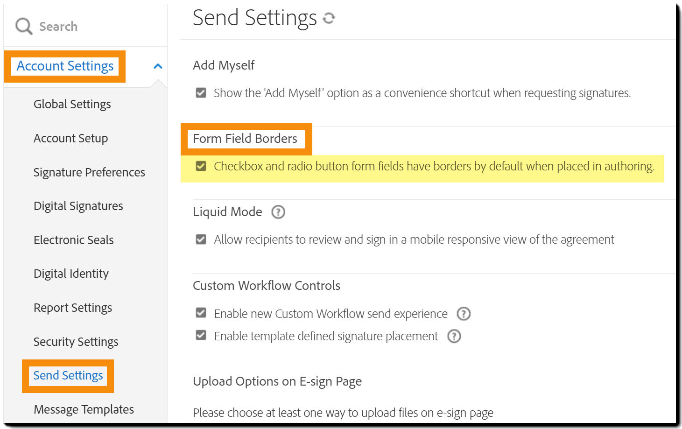The image size is (682, 429).
Task: Open the Liquid Mode help icon
Action: click(278, 212)
